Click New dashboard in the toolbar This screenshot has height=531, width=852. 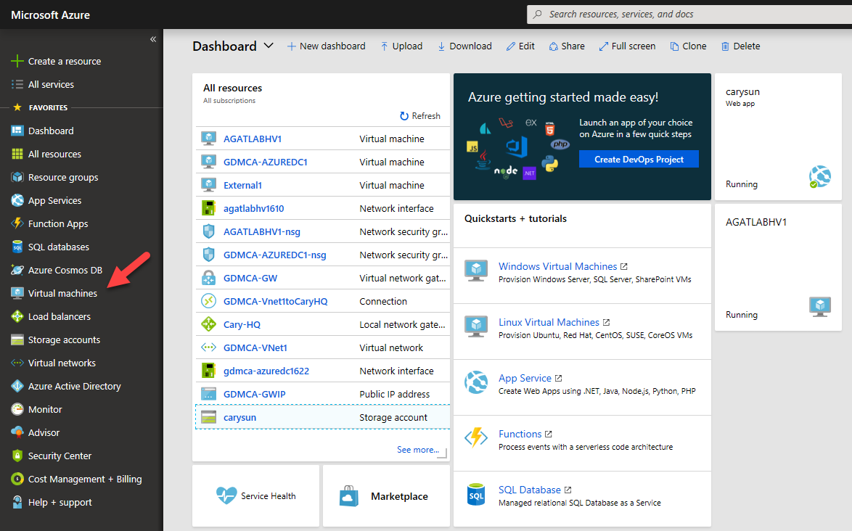(326, 46)
